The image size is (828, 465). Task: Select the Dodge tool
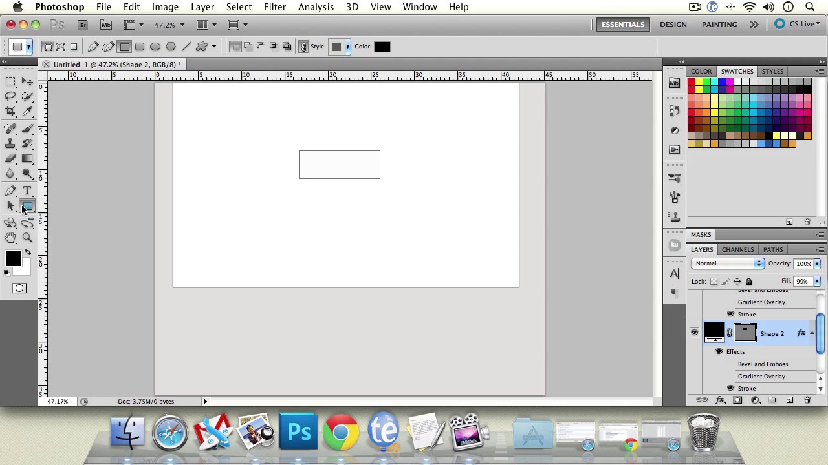click(x=27, y=173)
